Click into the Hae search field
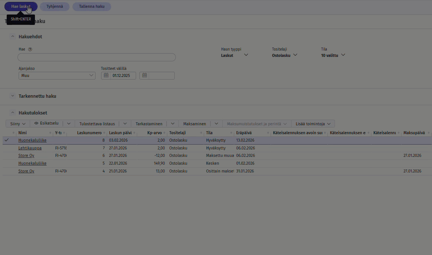 (96, 57)
